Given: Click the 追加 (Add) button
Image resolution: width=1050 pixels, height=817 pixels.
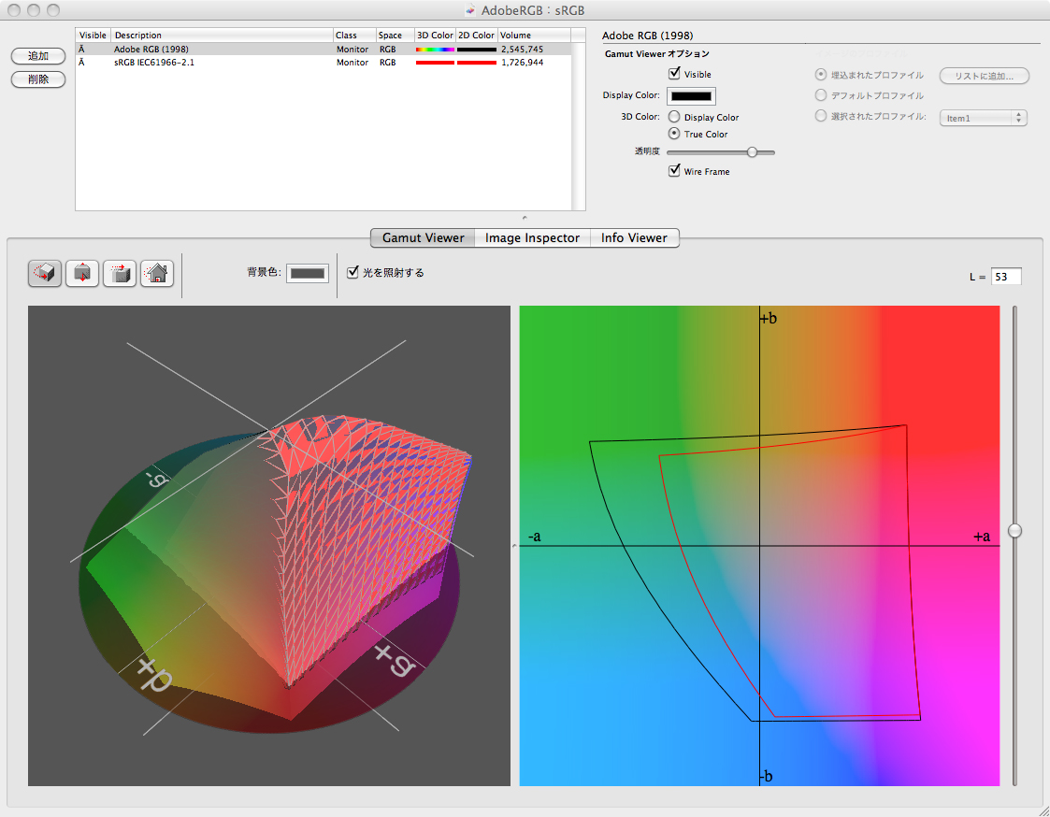Looking at the screenshot, I should point(38,56).
